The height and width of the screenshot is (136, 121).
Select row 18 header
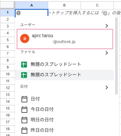click(7, 129)
